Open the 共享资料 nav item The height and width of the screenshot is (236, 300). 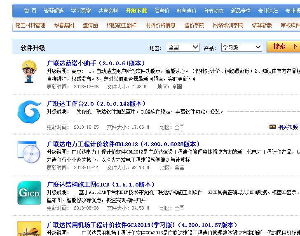coord(108,11)
